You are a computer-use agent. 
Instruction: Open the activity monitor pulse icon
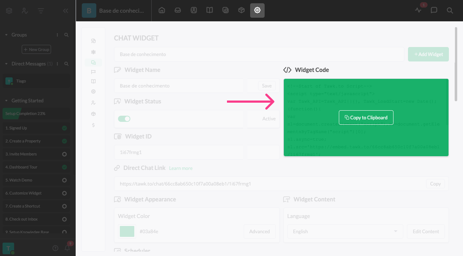tap(418, 10)
